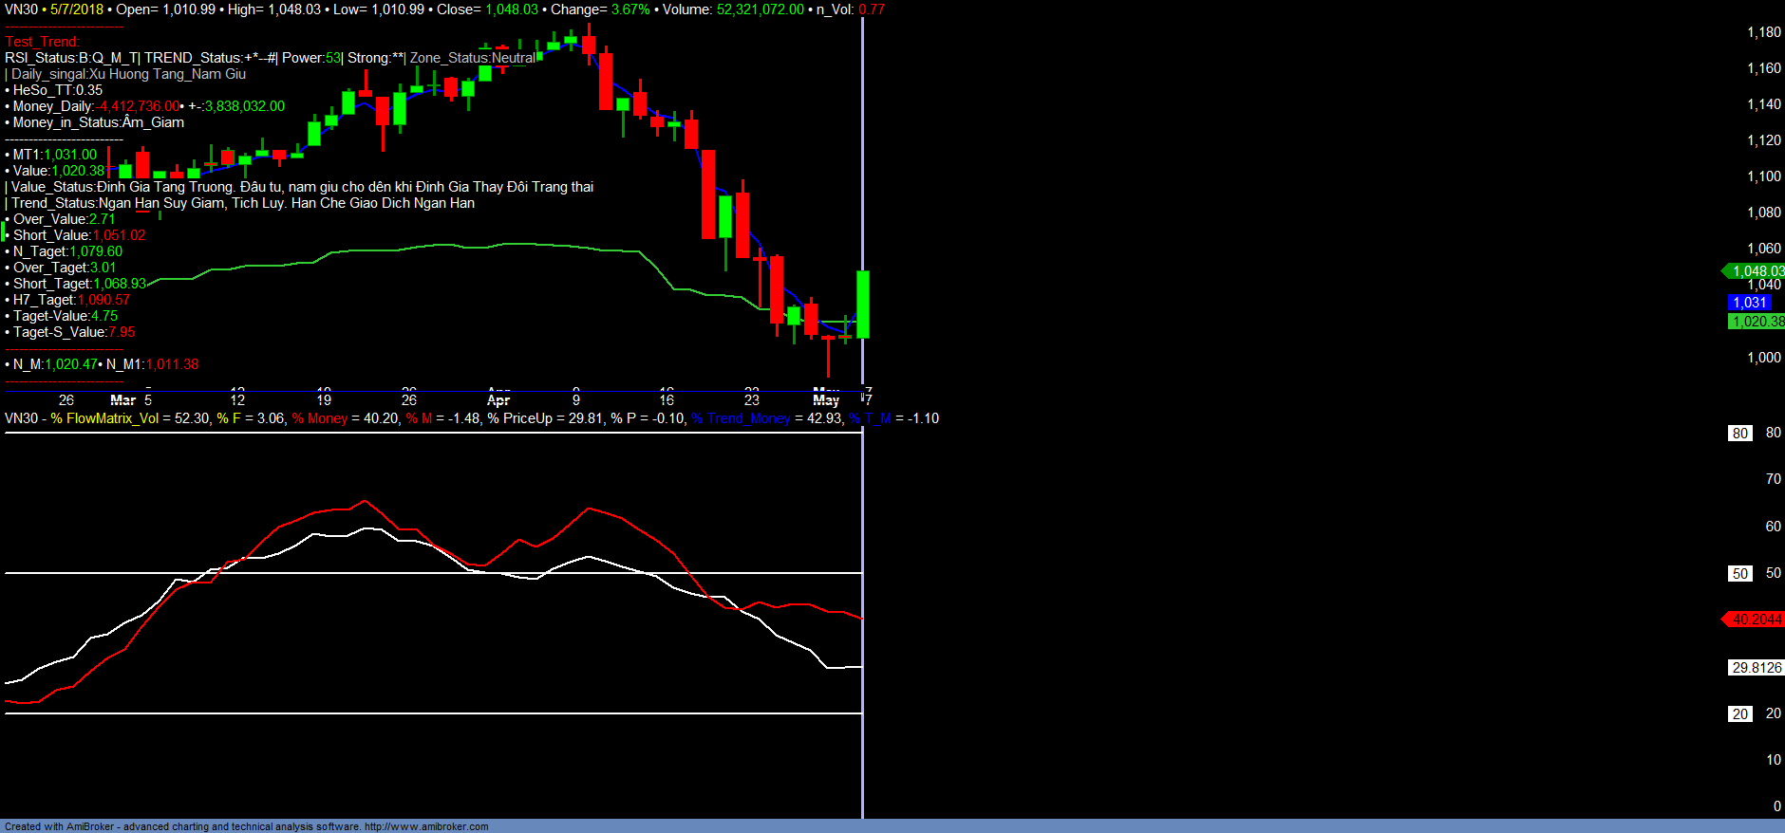Select the yellow '% FlowMatrix_Vol' legend label

104,418
